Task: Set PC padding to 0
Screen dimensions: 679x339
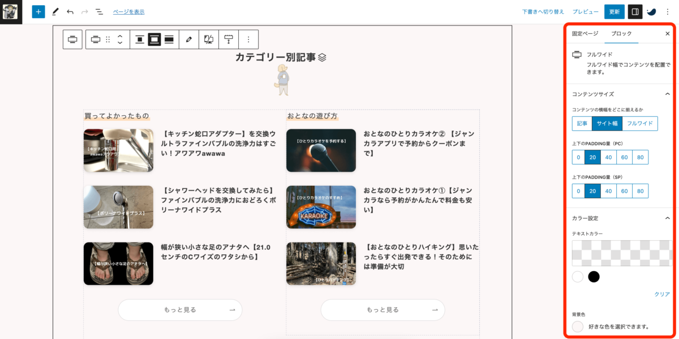Action: click(x=578, y=157)
